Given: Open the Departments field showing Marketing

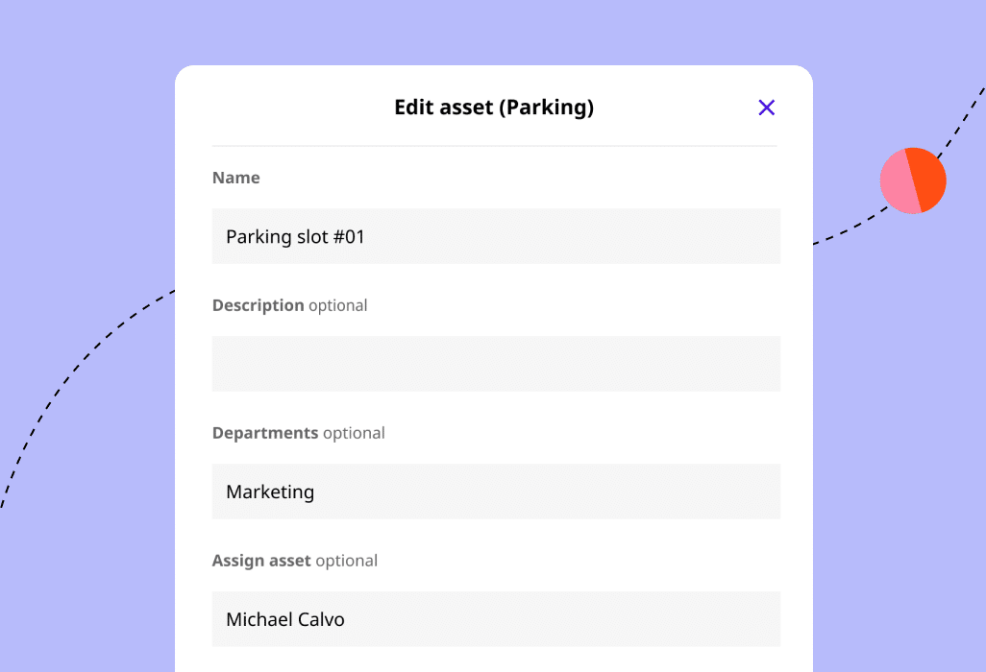Looking at the screenshot, I should pos(496,492).
